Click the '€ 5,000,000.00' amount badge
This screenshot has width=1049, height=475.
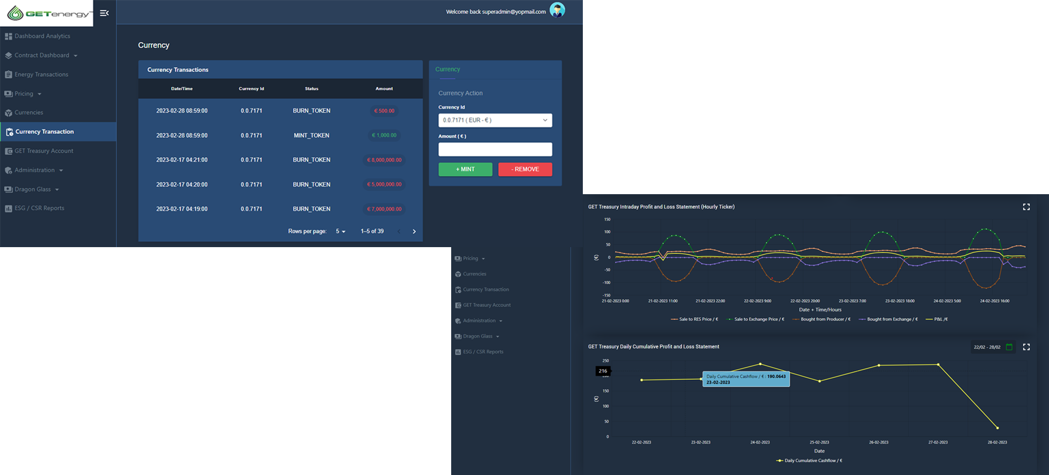tap(384, 185)
